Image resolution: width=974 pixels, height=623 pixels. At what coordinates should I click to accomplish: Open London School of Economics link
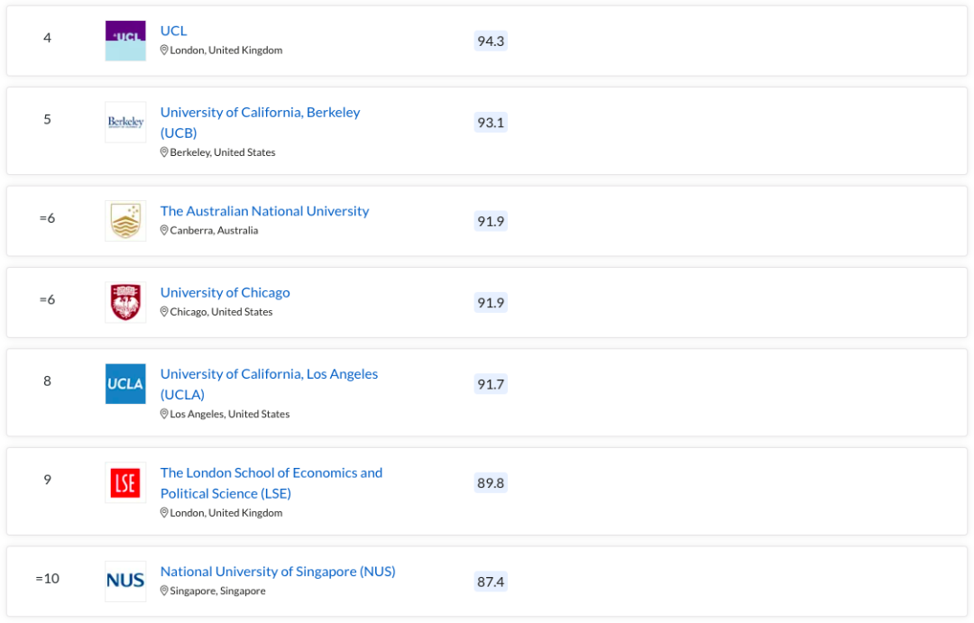click(x=271, y=482)
